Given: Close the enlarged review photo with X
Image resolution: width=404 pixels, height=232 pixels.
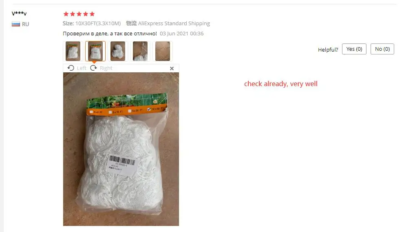Looking at the screenshot, I should click(172, 68).
